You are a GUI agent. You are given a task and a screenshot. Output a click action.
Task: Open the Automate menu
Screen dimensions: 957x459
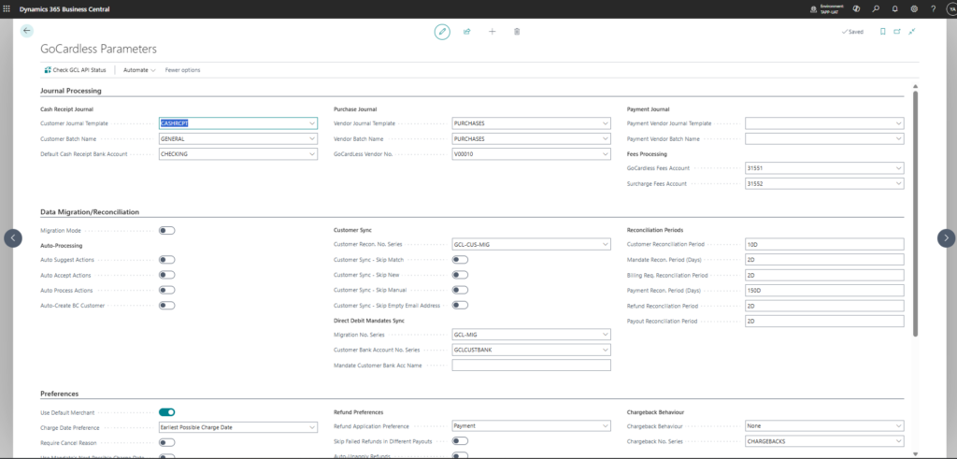[139, 70]
